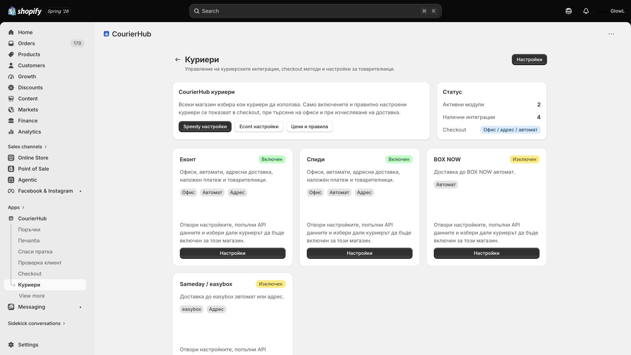Click the Офис tag on Еконт card

pos(189,192)
